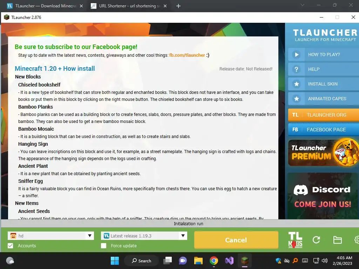
Task: Click the 'Sniffer Egg' heading
Action: point(31,181)
